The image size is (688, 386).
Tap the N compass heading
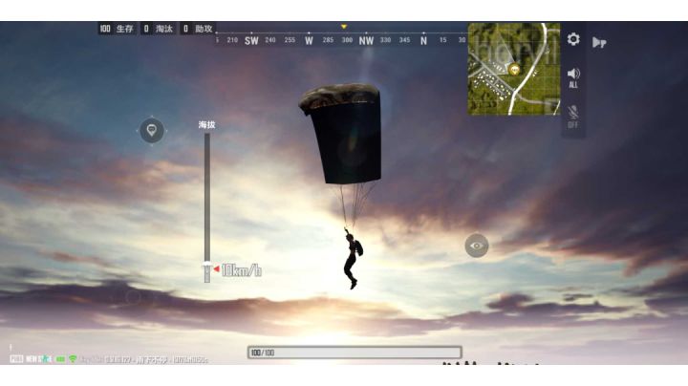(x=423, y=41)
